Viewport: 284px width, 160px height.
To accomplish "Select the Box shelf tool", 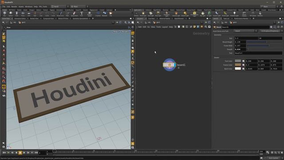I will (x=4, y=14).
